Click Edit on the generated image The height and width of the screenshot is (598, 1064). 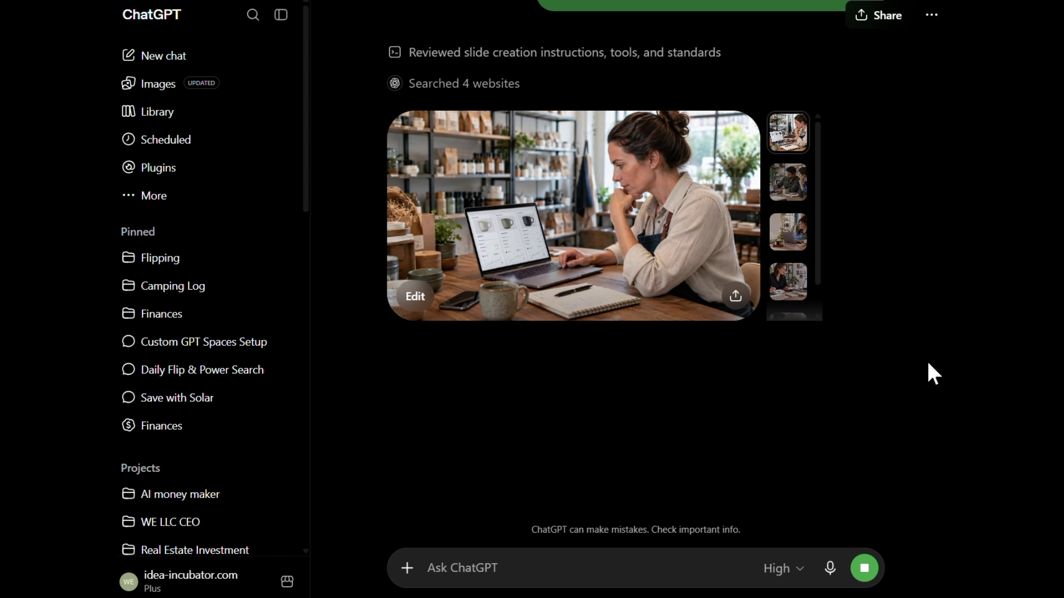(x=415, y=296)
